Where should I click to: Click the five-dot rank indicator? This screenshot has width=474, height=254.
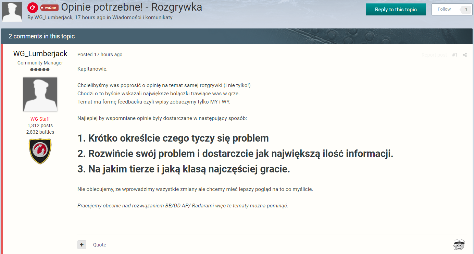click(x=40, y=70)
